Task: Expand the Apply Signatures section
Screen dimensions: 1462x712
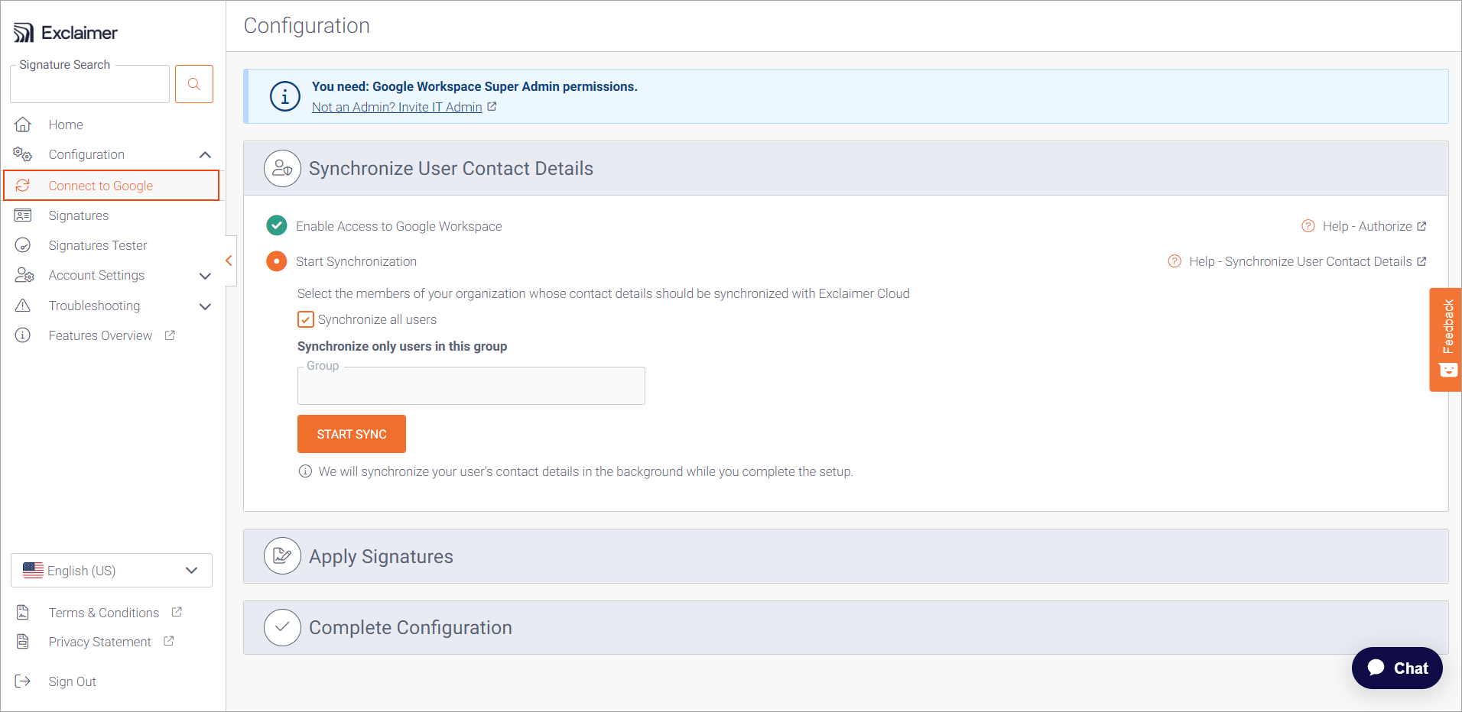Action: (846, 556)
